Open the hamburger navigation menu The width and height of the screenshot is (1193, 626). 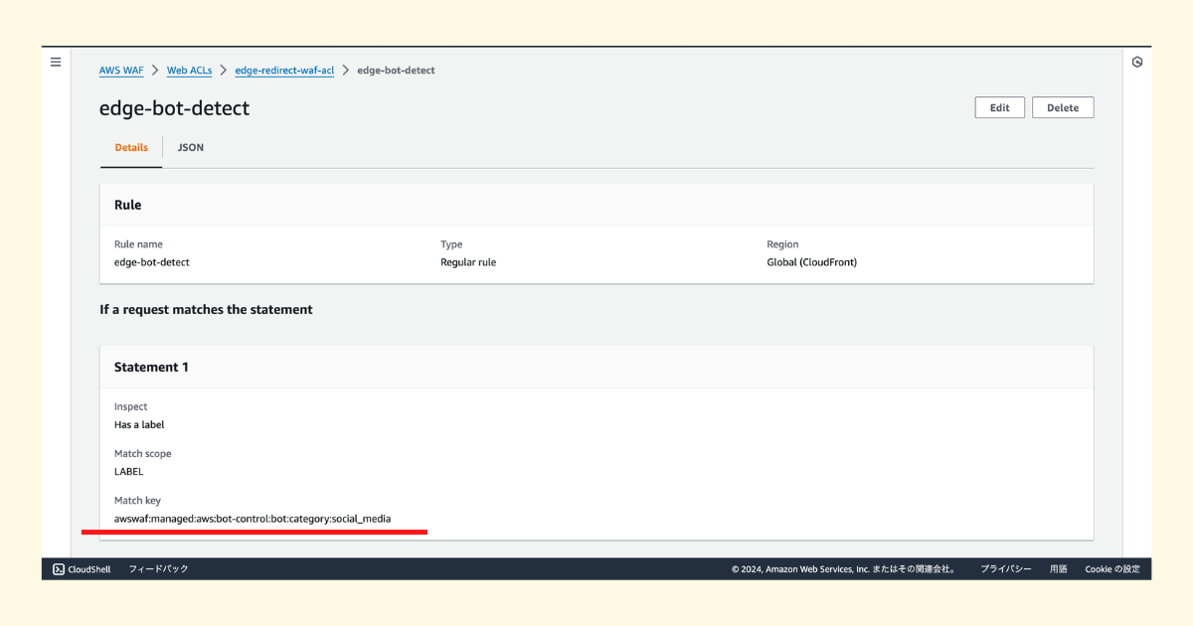pos(56,62)
